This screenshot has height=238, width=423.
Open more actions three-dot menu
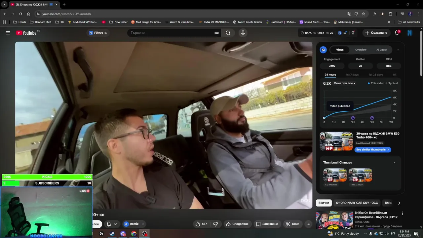(x=308, y=224)
